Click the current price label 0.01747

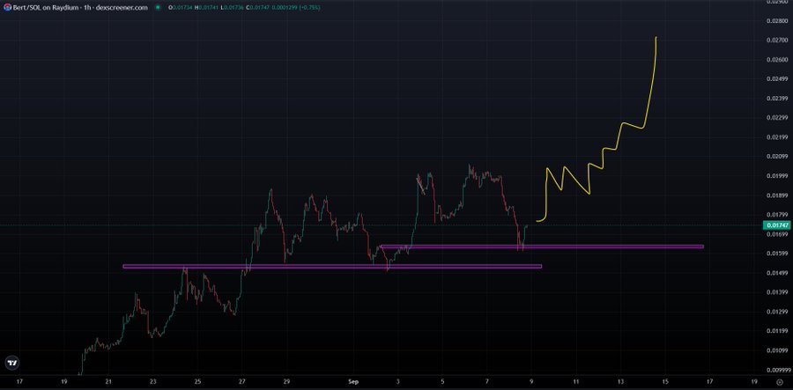tap(776, 225)
